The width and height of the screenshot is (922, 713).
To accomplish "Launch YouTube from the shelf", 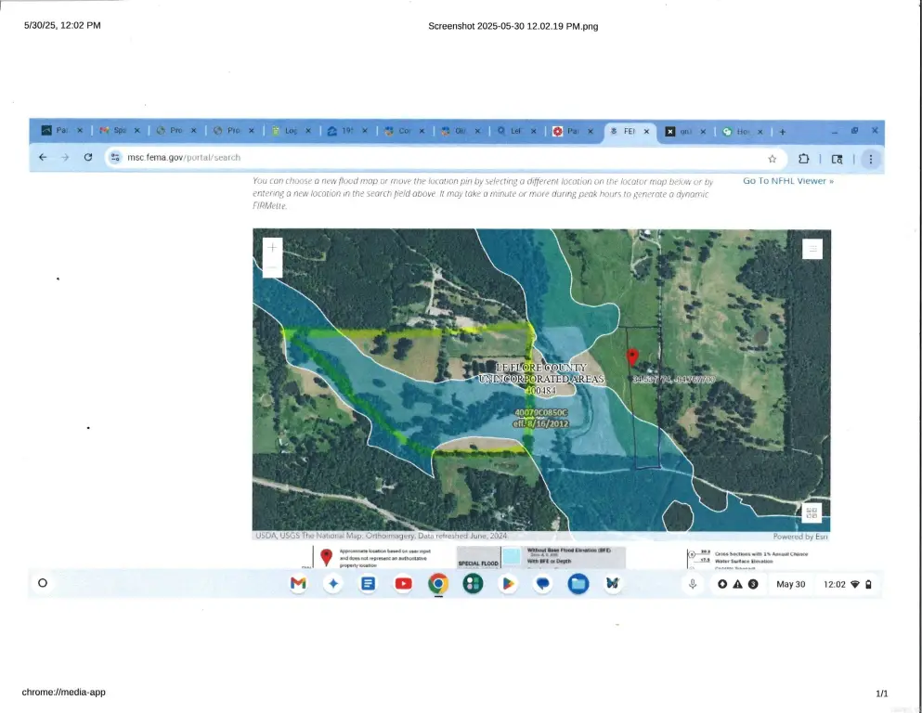I will pos(403,584).
